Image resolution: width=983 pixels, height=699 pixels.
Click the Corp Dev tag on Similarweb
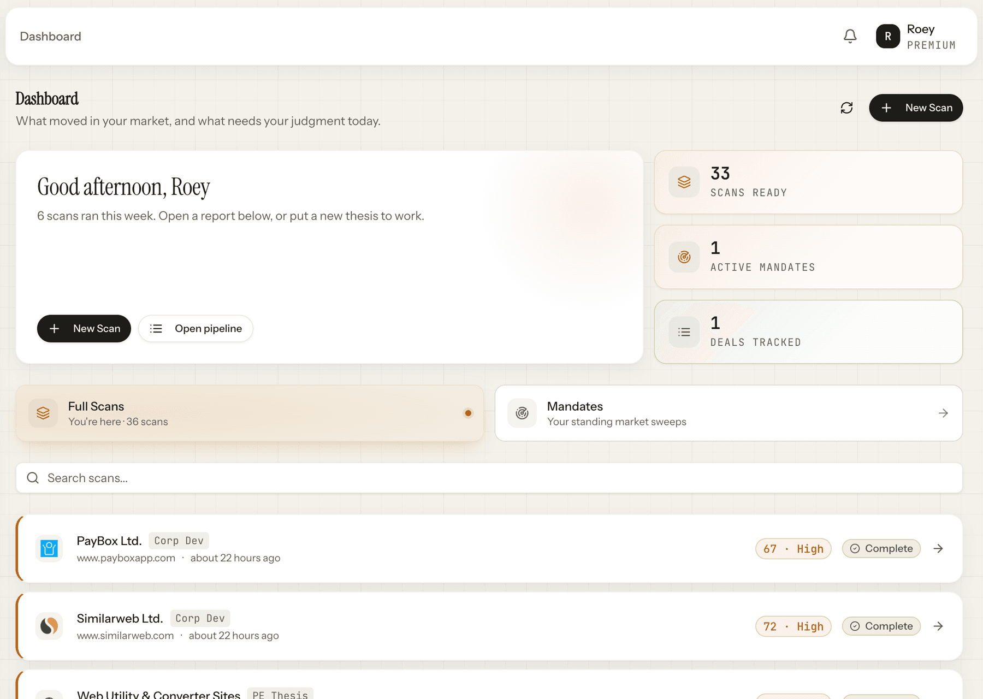(200, 618)
